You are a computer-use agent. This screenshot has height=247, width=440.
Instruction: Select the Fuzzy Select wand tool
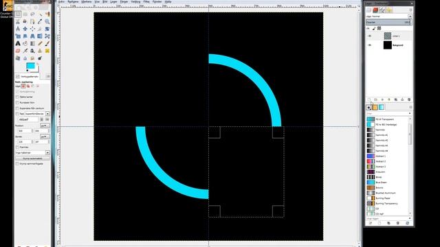40,14
